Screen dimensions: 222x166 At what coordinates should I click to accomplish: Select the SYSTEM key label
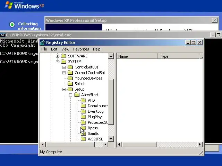pos(75,62)
